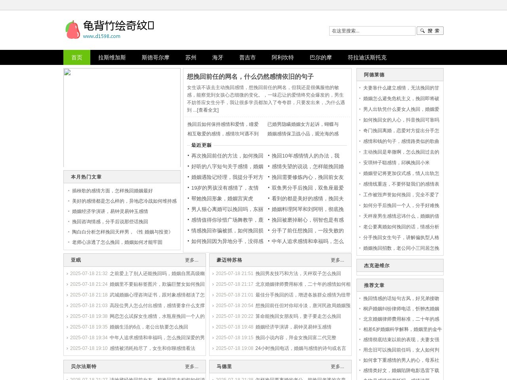This screenshot has width=507, height=380.
Task: Click the arrow marker before 婚姻经济学演讲 entry
Action: pos(213,327)
